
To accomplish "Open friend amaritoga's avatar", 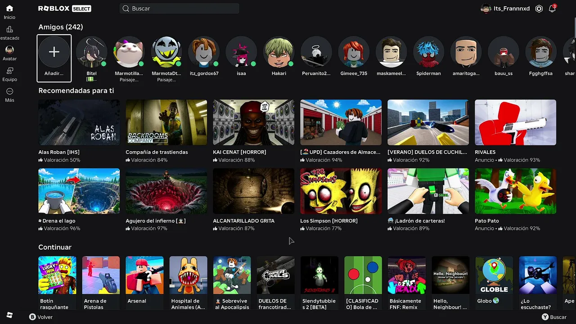I will tap(466, 52).
